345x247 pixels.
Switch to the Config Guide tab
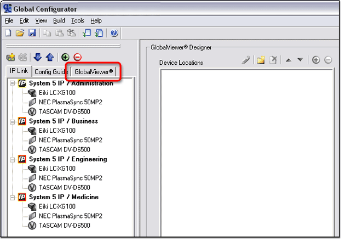(x=51, y=71)
